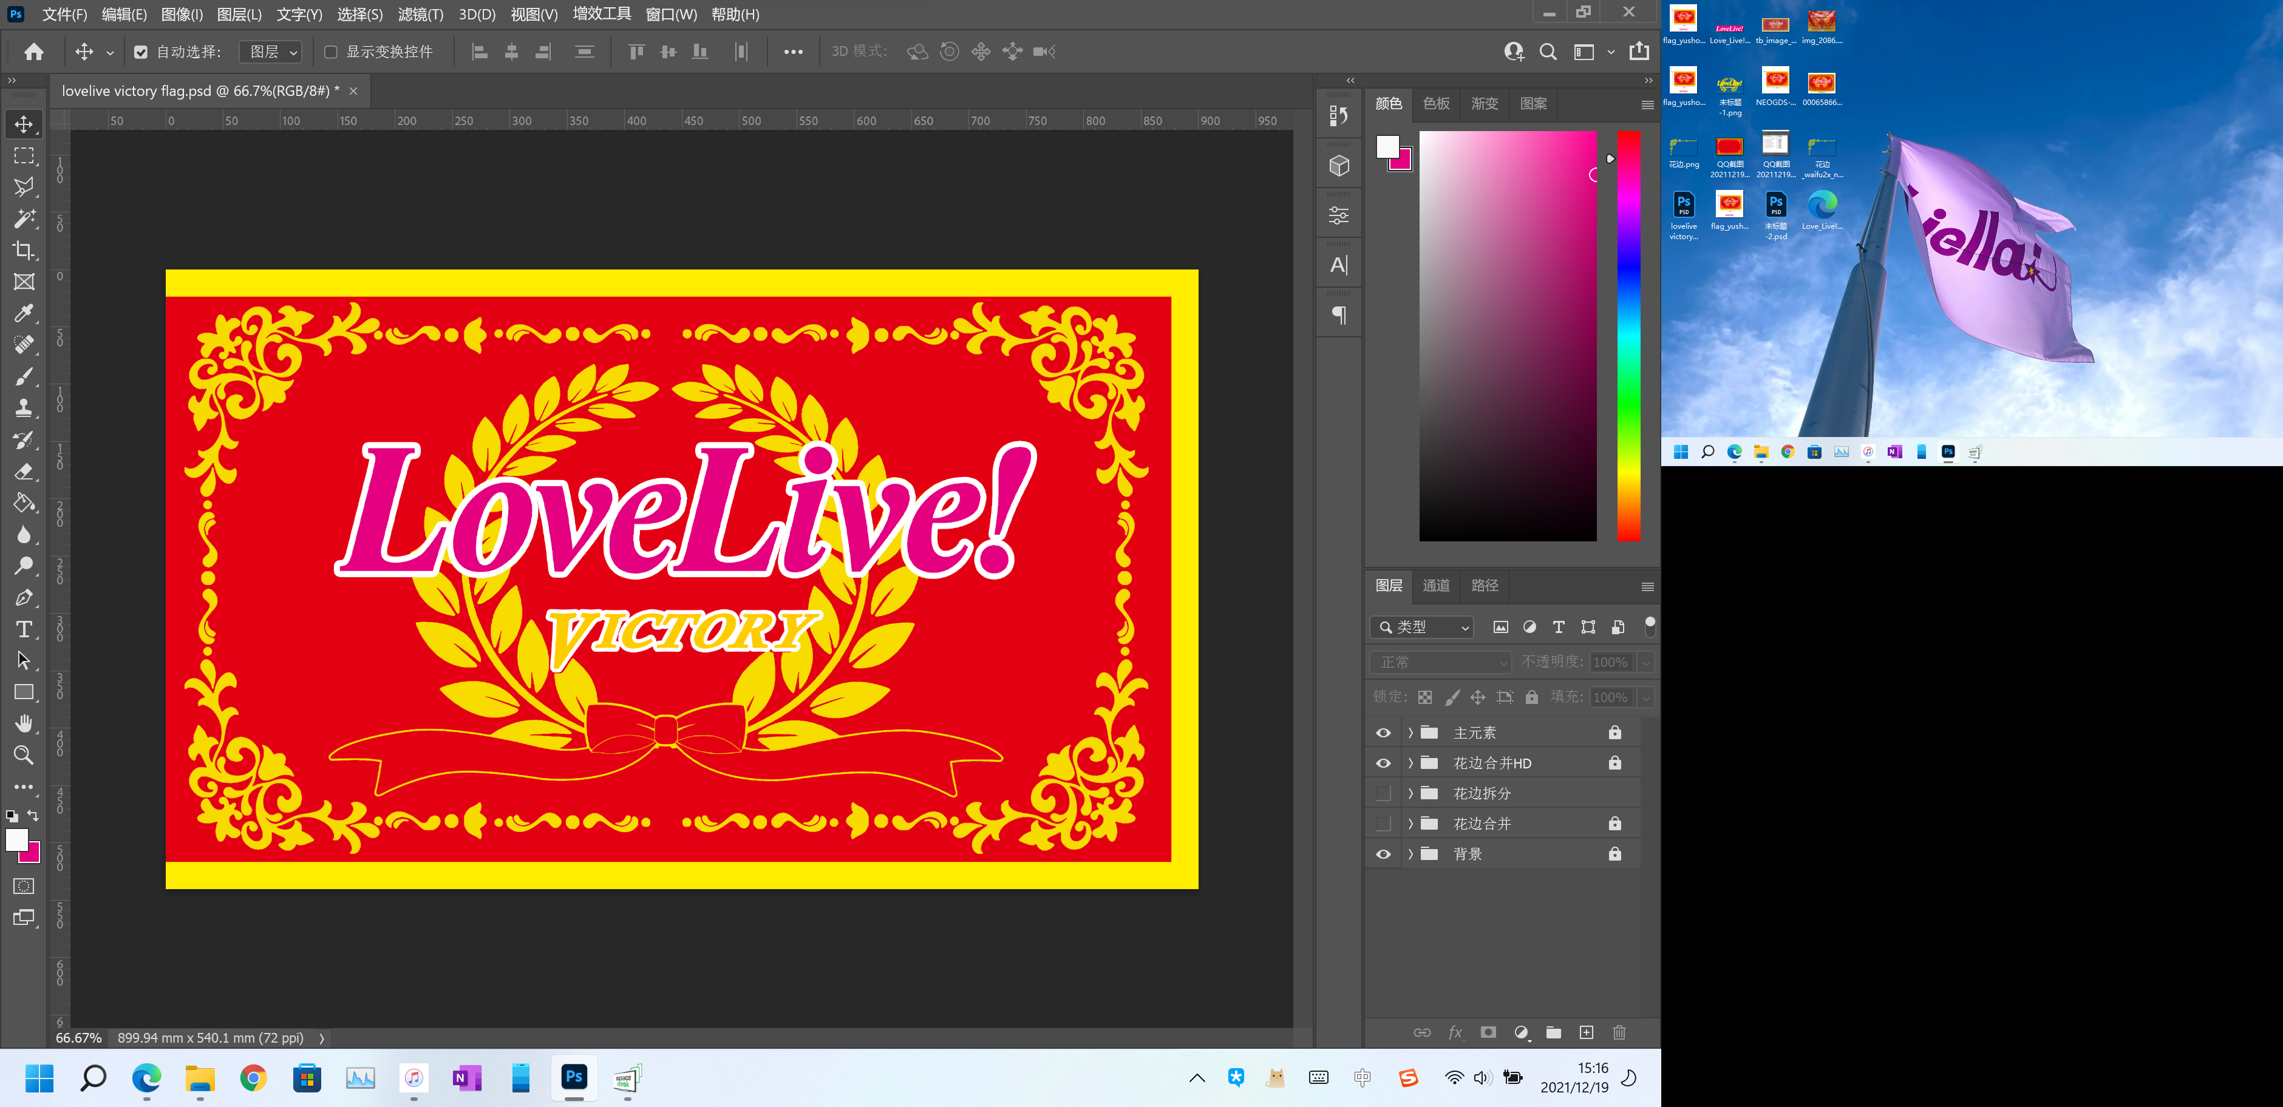Screen dimensions: 2283x1107
Task: Select the History Brush tool
Action: click(x=24, y=440)
